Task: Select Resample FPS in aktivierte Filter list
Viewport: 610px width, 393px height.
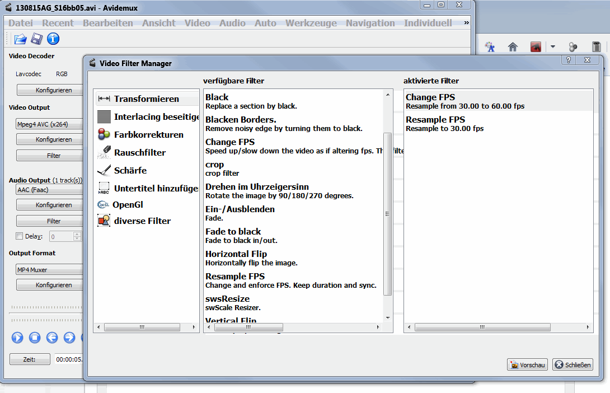Action: point(498,123)
